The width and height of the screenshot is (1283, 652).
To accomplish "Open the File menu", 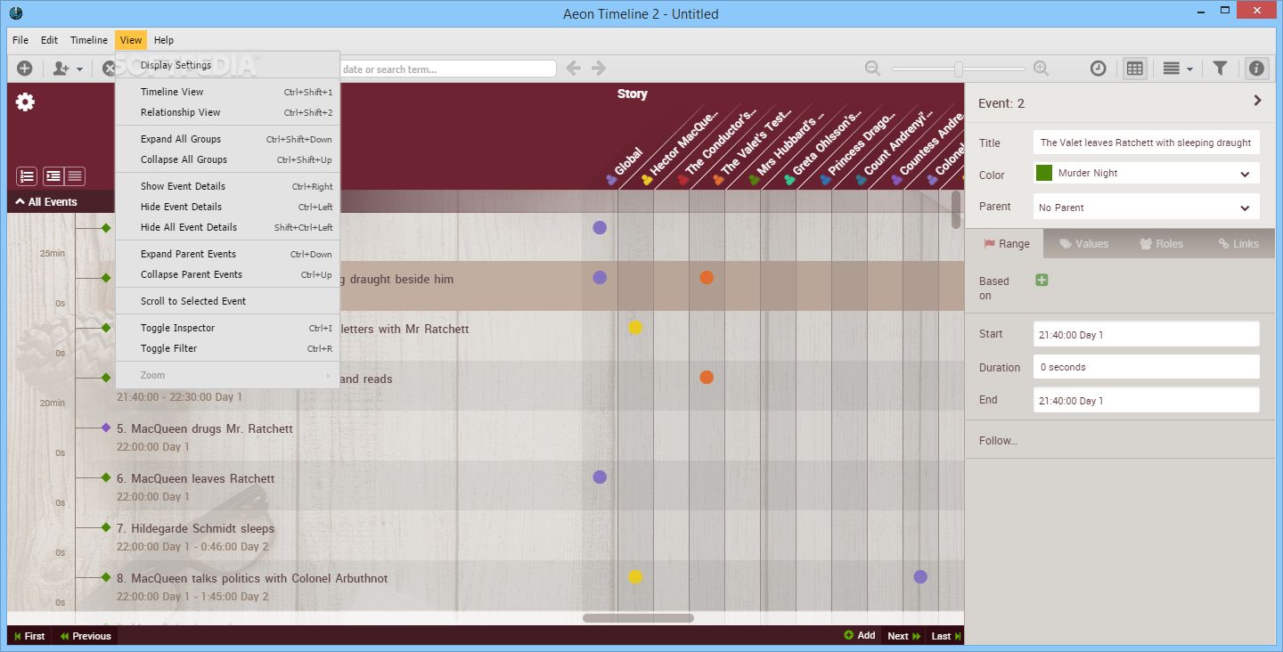I will click(x=20, y=40).
